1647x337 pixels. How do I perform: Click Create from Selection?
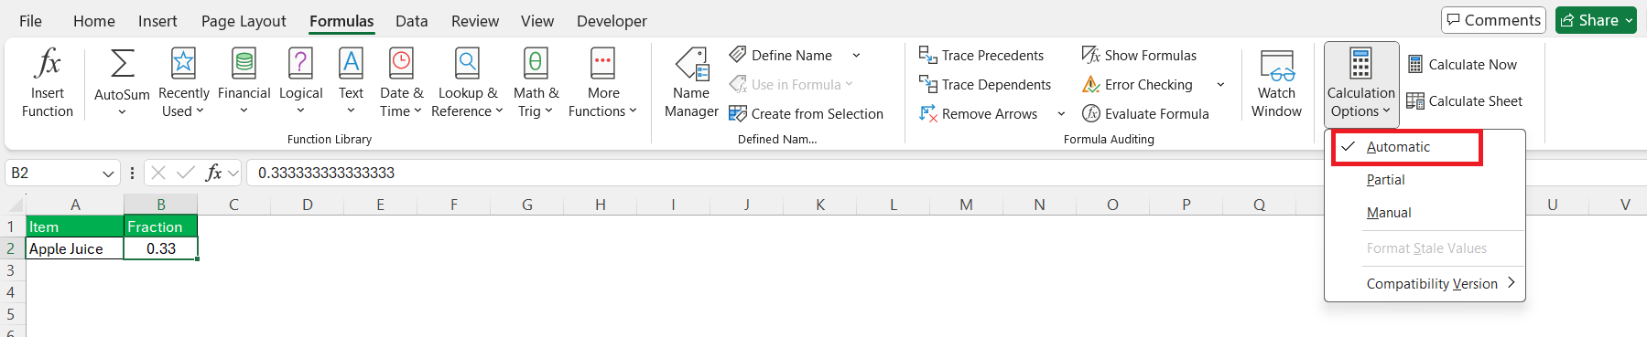tap(806, 114)
